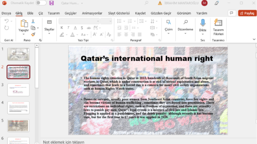The image size is (257, 144).
Task: Align text right
Action: pyautogui.click(x=133, y=35)
